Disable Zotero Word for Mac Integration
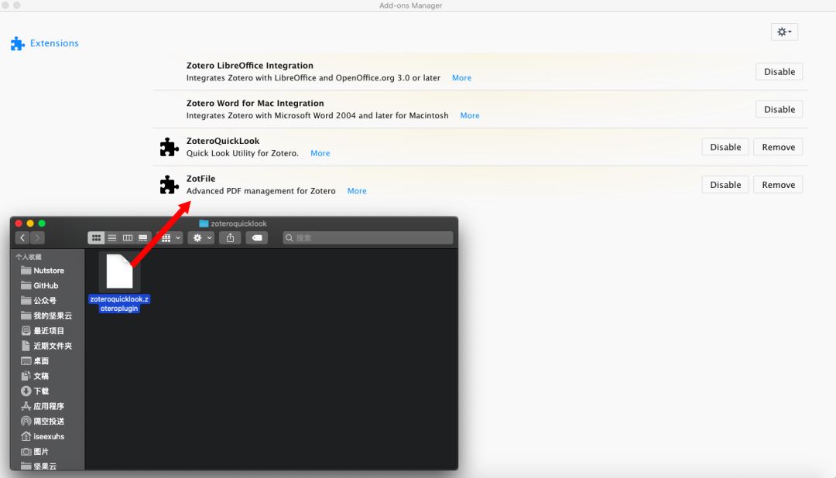Viewport: 836px width, 478px height. tap(779, 110)
